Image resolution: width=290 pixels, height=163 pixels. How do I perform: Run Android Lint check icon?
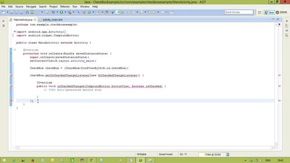click(x=38, y=12)
